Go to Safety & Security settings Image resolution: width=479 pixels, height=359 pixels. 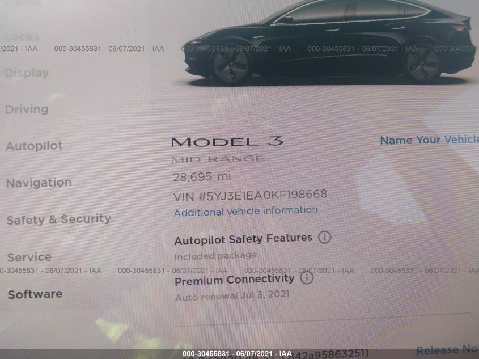(x=58, y=219)
